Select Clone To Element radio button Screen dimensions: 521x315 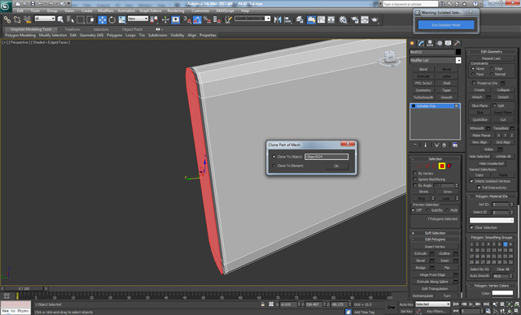click(x=274, y=166)
